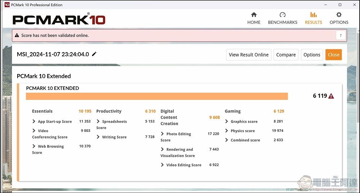Open the BENCHMARKS tab
Image resolution: width=360 pixels, height=193 pixels.
pos(283,18)
